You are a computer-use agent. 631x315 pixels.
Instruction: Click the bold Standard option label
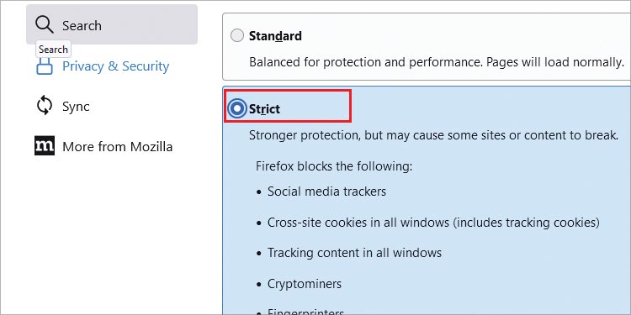[275, 36]
